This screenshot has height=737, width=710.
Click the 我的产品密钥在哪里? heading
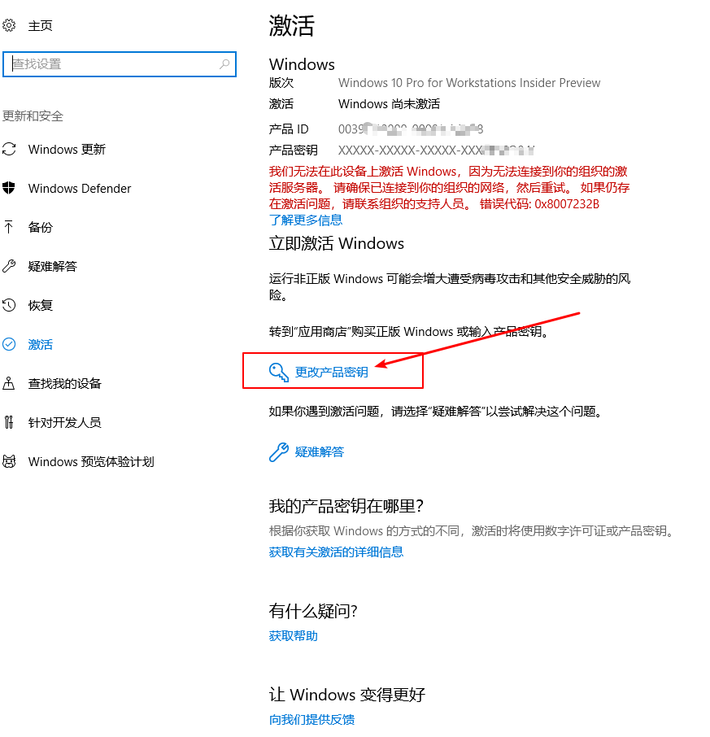pyautogui.click(x=346, y=506)
